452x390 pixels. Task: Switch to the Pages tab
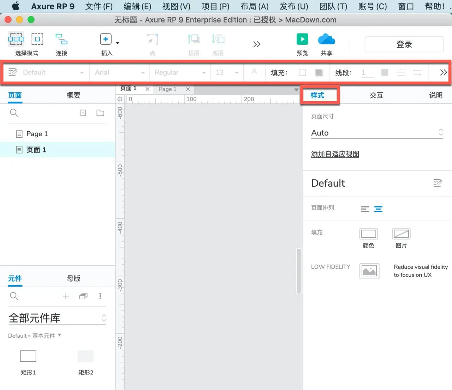15,95
